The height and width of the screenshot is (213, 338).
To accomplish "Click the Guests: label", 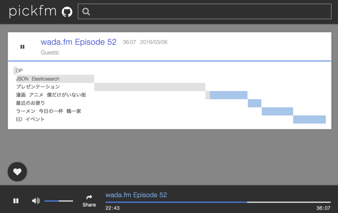I will pos(50,53).
